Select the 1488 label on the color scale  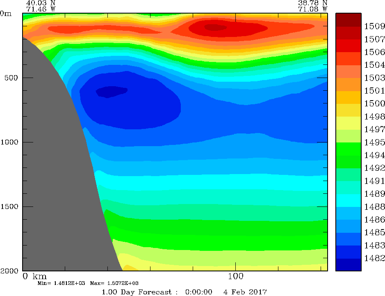(x=374, y=207)
